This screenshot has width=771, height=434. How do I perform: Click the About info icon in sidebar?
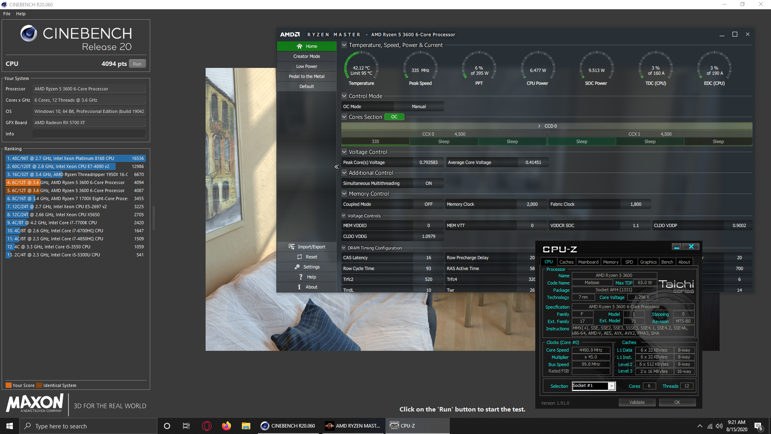click(299, 287)
